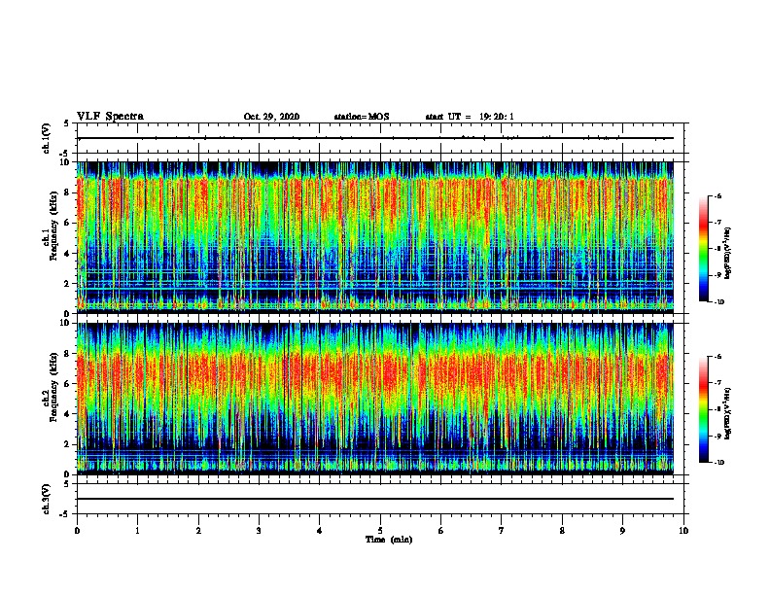
Task: Click the ch.2 "Frequency (kHz)" axis label
Action: tap(53, 386)
